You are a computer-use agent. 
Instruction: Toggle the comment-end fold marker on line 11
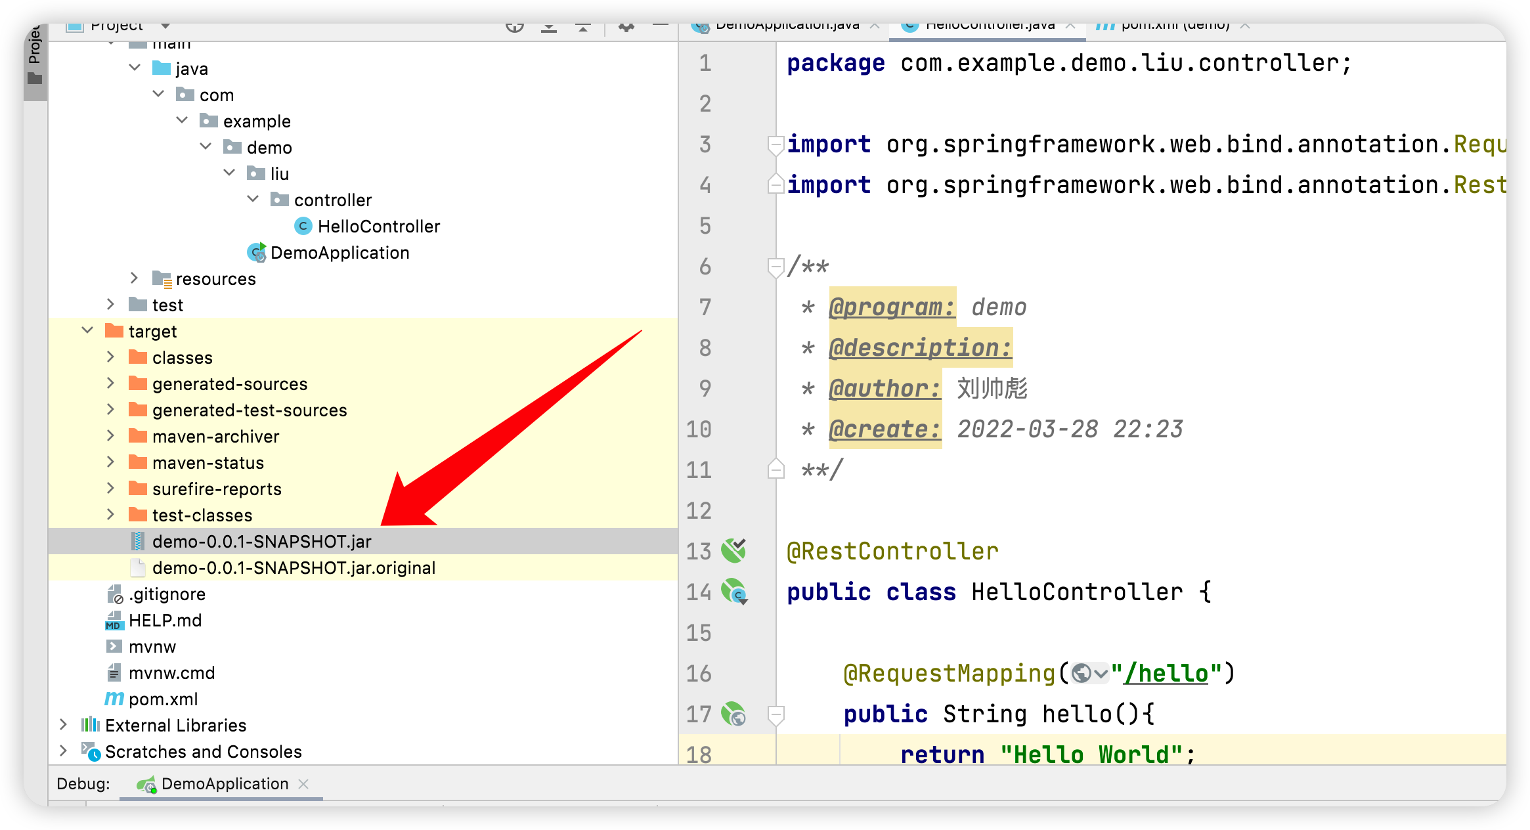(x=776, y=469)
